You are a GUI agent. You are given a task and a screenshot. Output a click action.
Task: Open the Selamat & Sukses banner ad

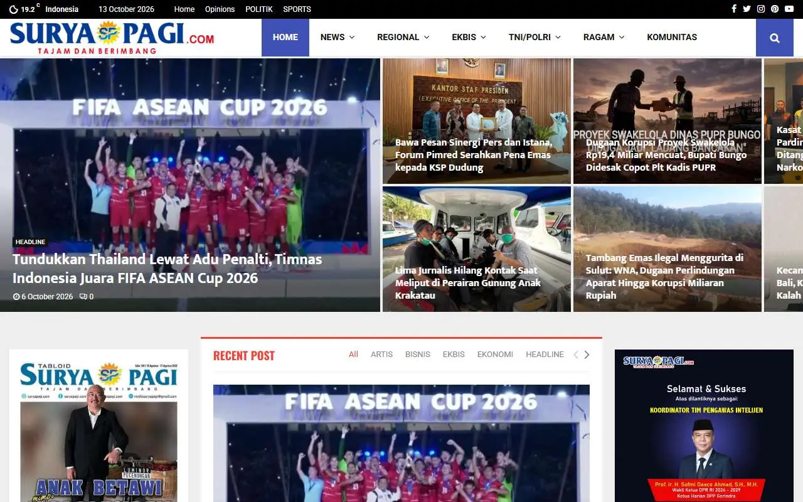pyautogui.click(x=704, y=426)
